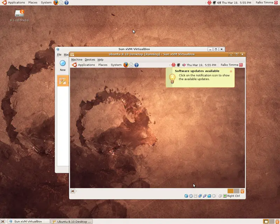Open guest System menu inside the VM
Image resolution: width=280 pixels, height=224 pixels.
[x=116, y=65]
